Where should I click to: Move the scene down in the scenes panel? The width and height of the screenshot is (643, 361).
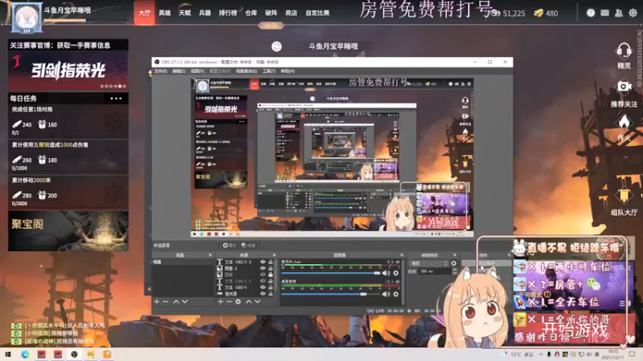click(185, 302)
